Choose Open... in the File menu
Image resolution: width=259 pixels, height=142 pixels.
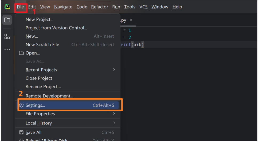[x=68, y=53]
